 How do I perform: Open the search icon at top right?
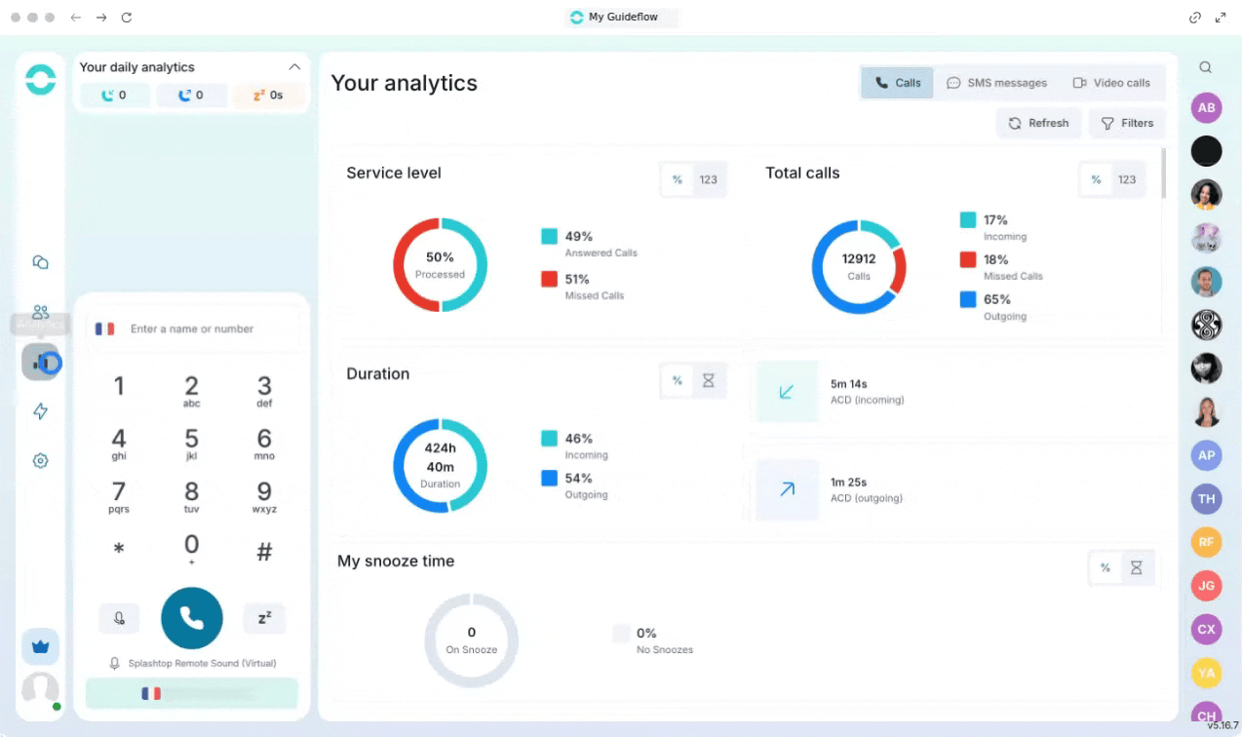[1206, 67]
